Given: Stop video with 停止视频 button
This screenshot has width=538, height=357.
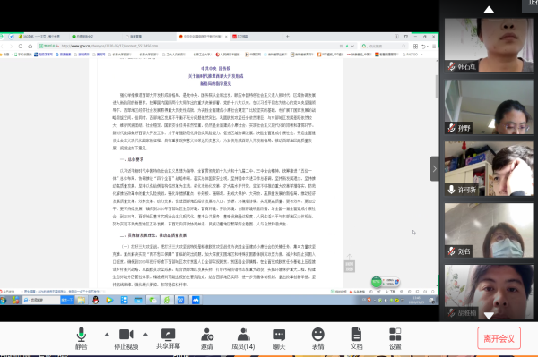Looking at the screenshot, I should click(126, 338).
